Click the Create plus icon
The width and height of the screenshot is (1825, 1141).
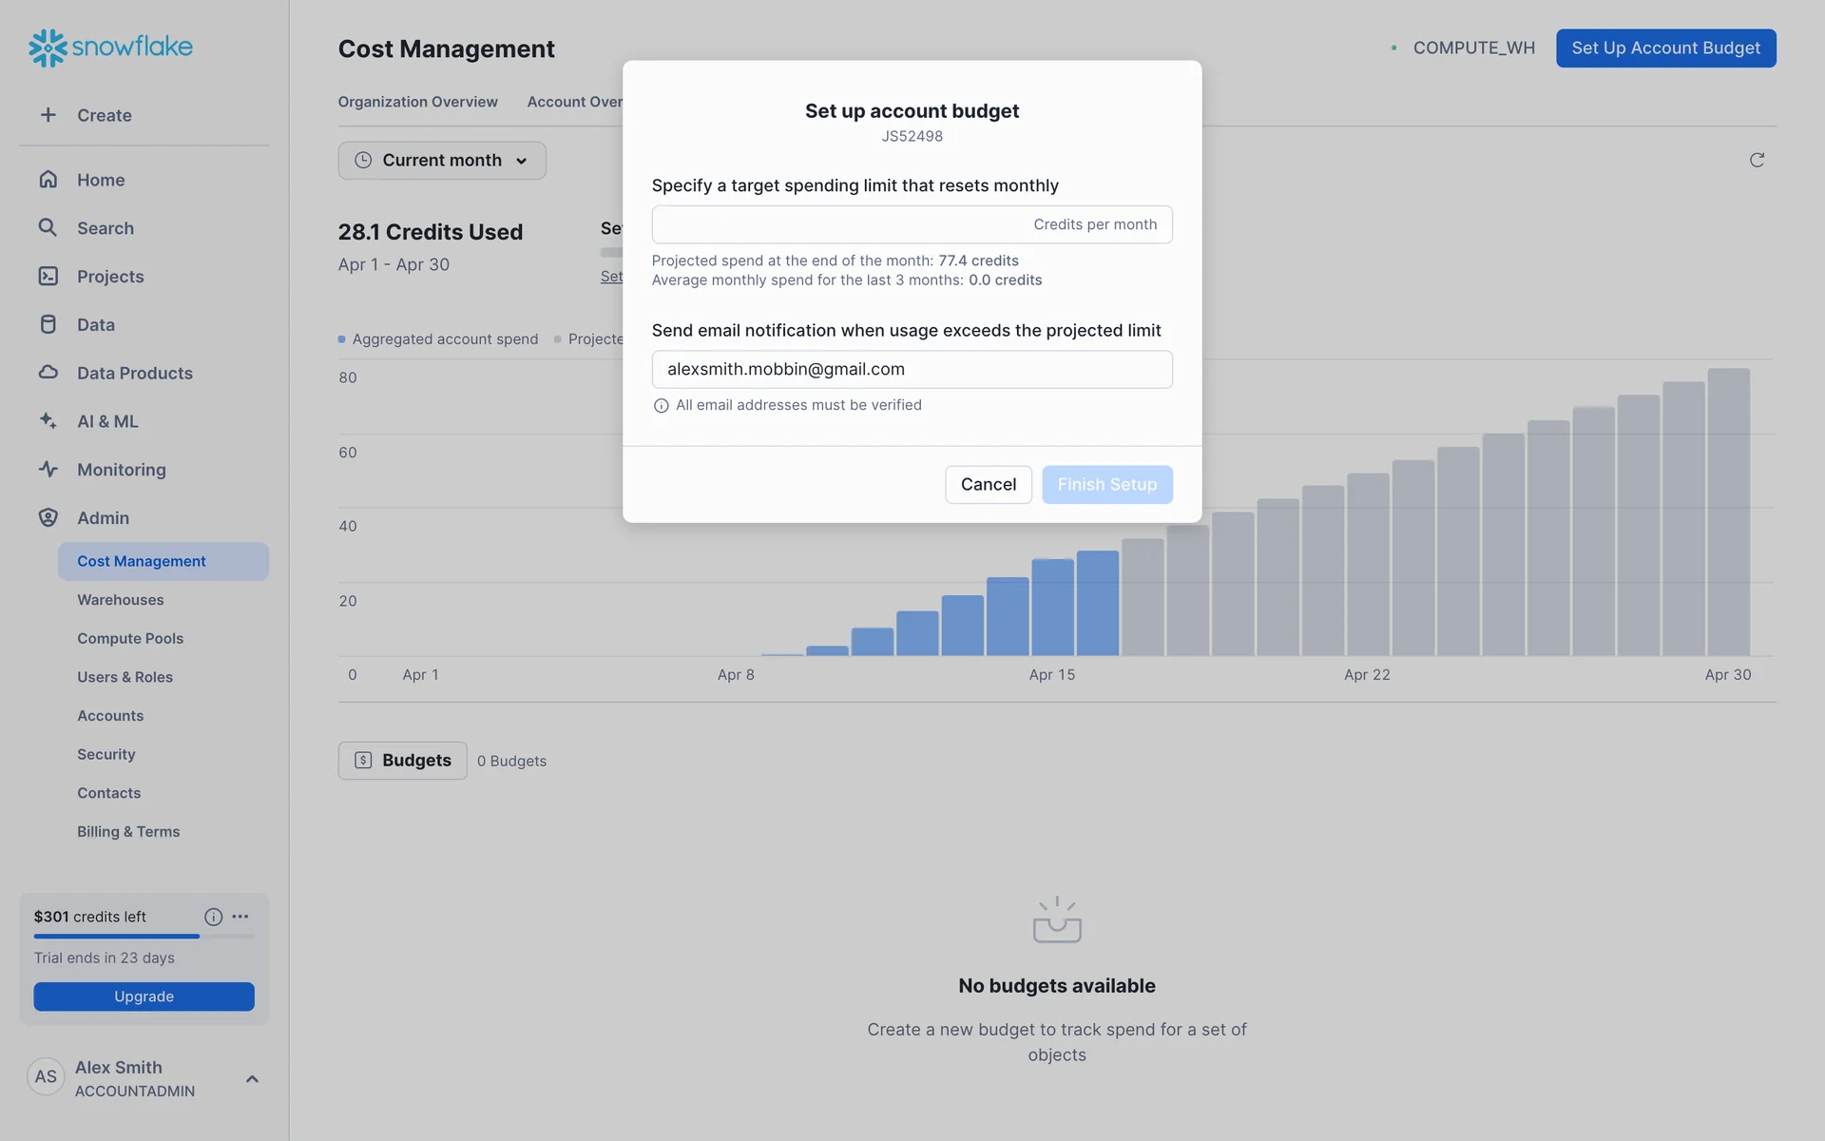pyautogui.click(x=48, y=115)
